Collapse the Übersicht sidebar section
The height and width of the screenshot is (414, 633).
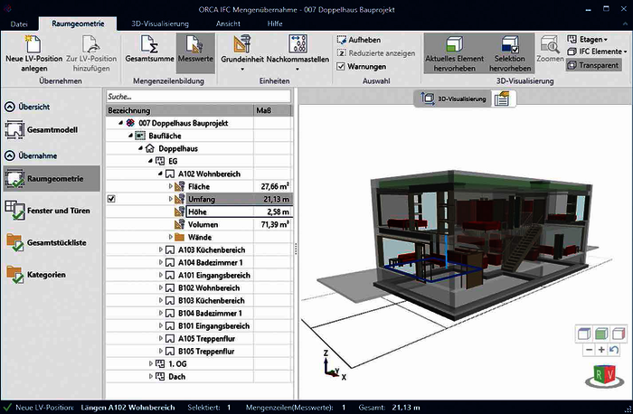click(10, 107)
